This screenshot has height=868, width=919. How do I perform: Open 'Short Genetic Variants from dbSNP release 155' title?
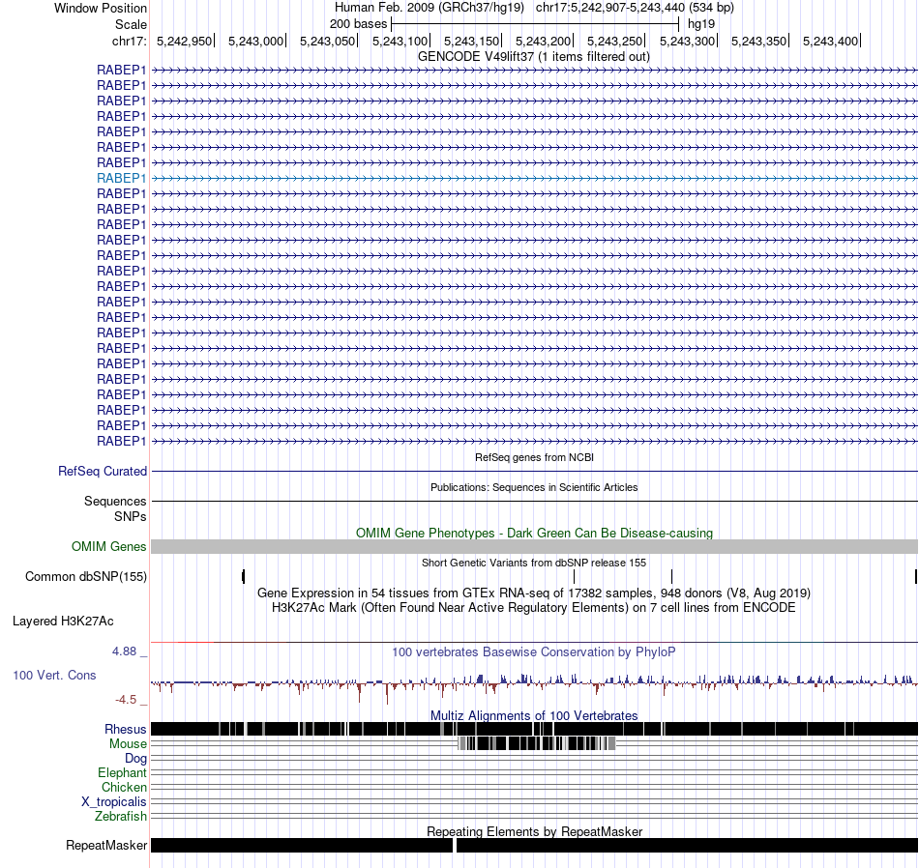(x=534, y=563)
